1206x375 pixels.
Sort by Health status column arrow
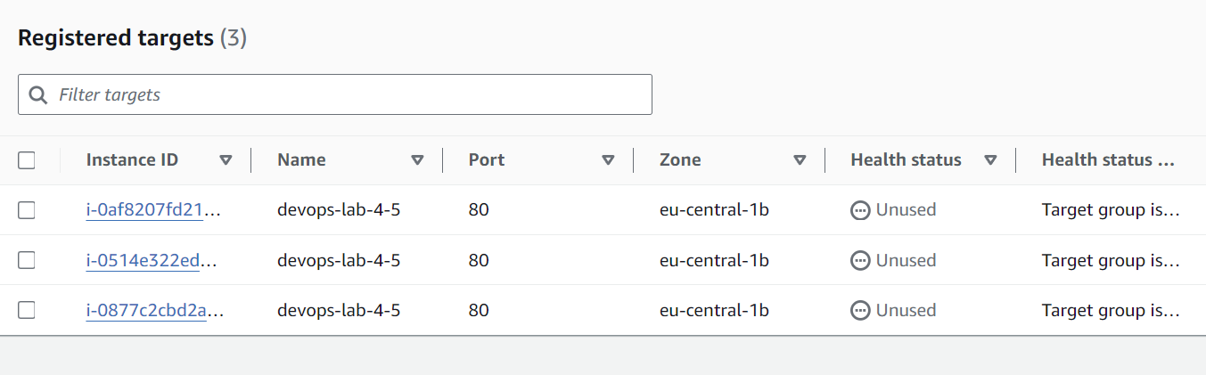tap(990, 160)
